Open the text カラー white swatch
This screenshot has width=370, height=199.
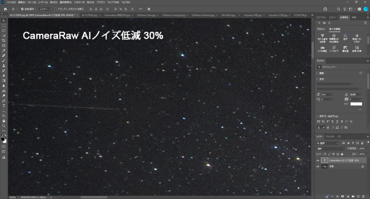click(356, 104)
